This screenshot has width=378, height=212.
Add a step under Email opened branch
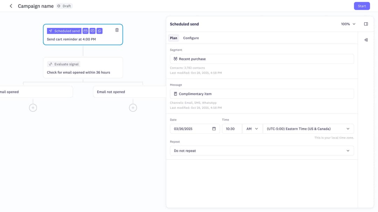coord(33,108)
